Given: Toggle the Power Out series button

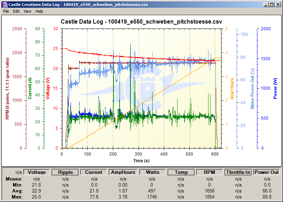Looking at the screenshot, I should click(266, 172).
